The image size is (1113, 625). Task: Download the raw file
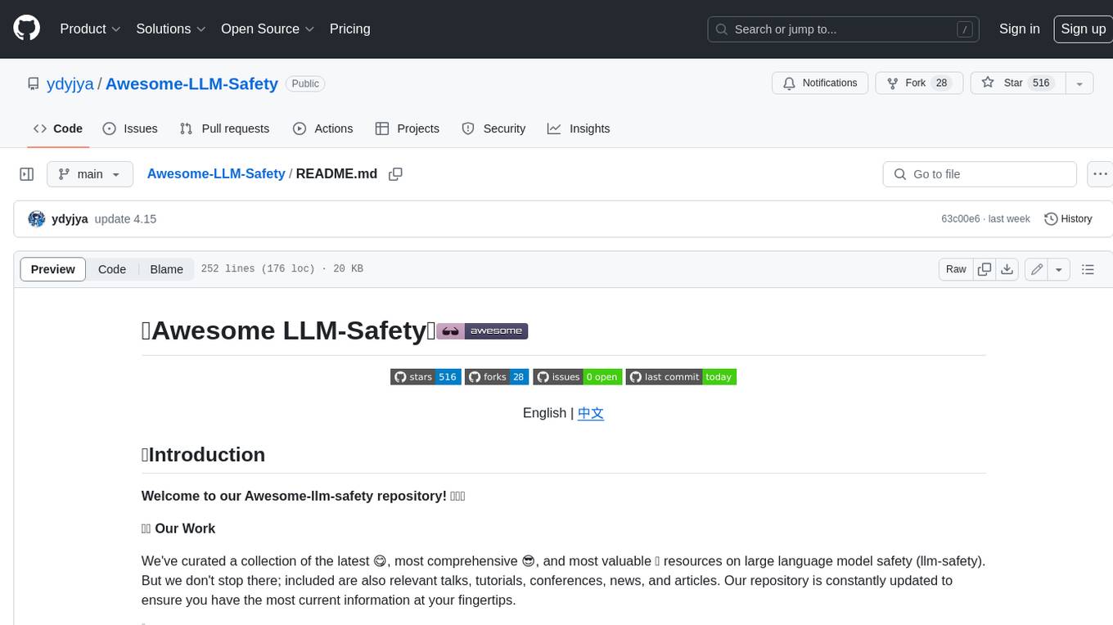(1007, 269)
